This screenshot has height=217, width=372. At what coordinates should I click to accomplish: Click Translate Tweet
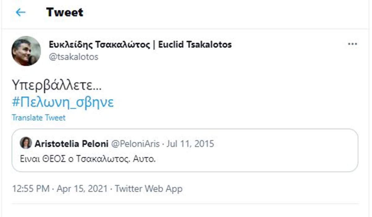(x=39, y=118)
